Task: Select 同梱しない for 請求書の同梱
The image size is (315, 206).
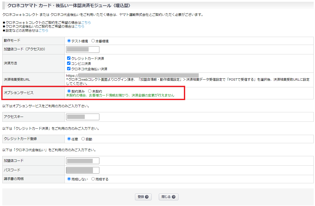Action: [x=69, y=179]
